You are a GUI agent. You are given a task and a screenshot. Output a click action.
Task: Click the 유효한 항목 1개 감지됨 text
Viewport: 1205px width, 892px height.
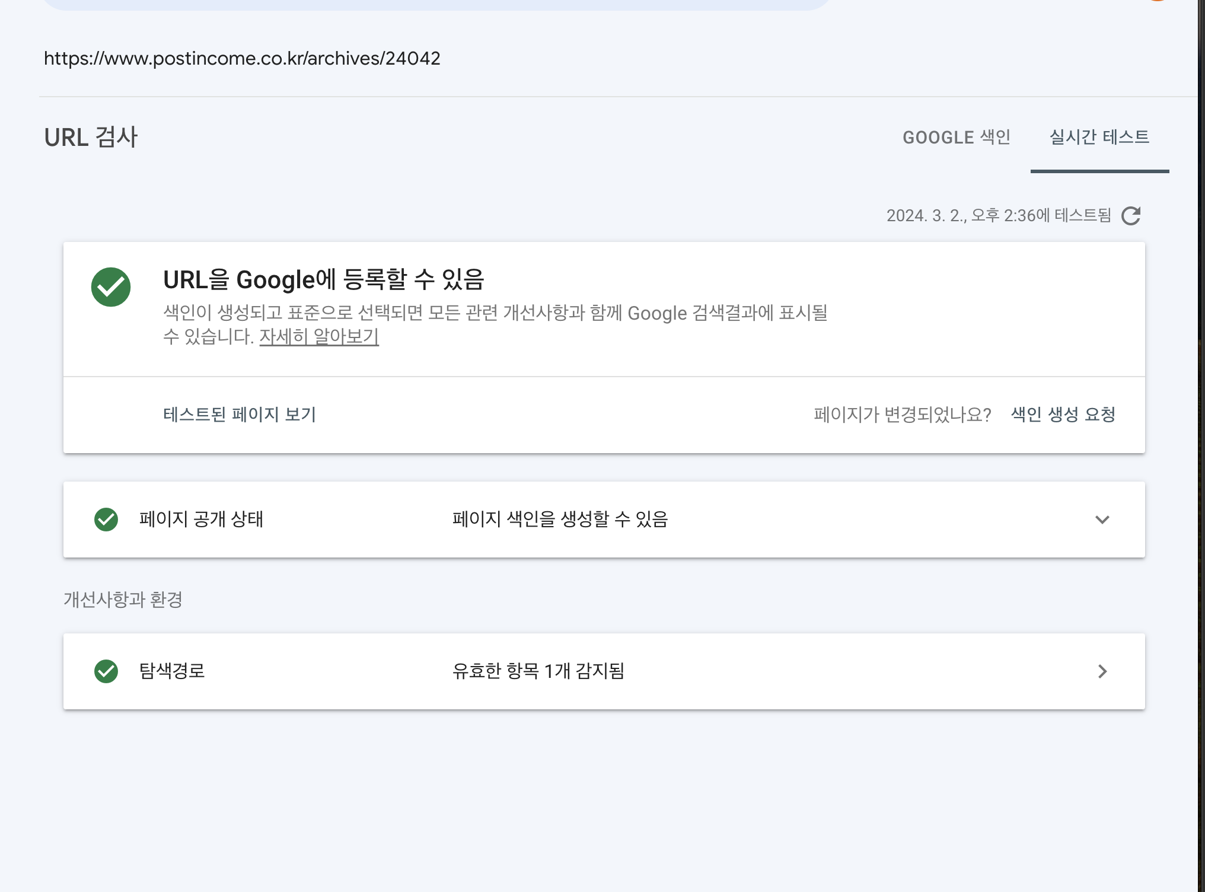538,671
